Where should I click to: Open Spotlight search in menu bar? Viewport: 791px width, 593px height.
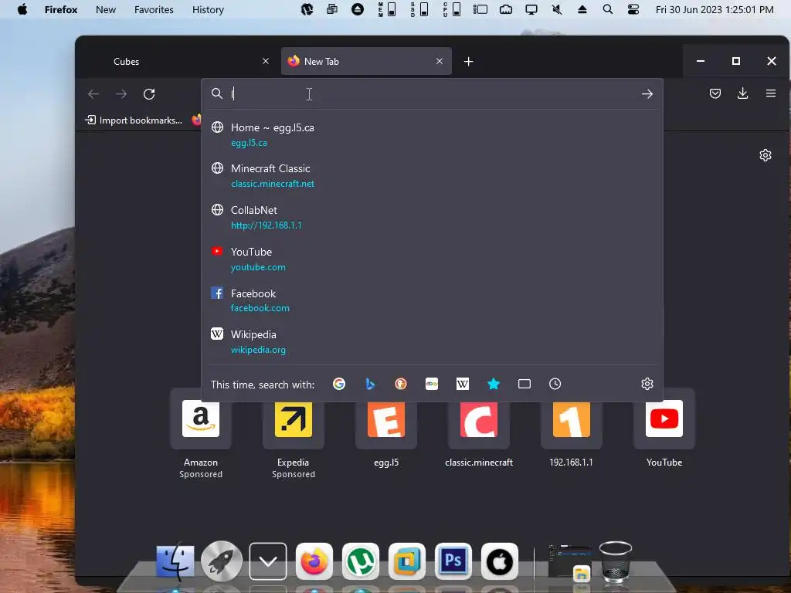pyautogui.click(x=608, y=9)
